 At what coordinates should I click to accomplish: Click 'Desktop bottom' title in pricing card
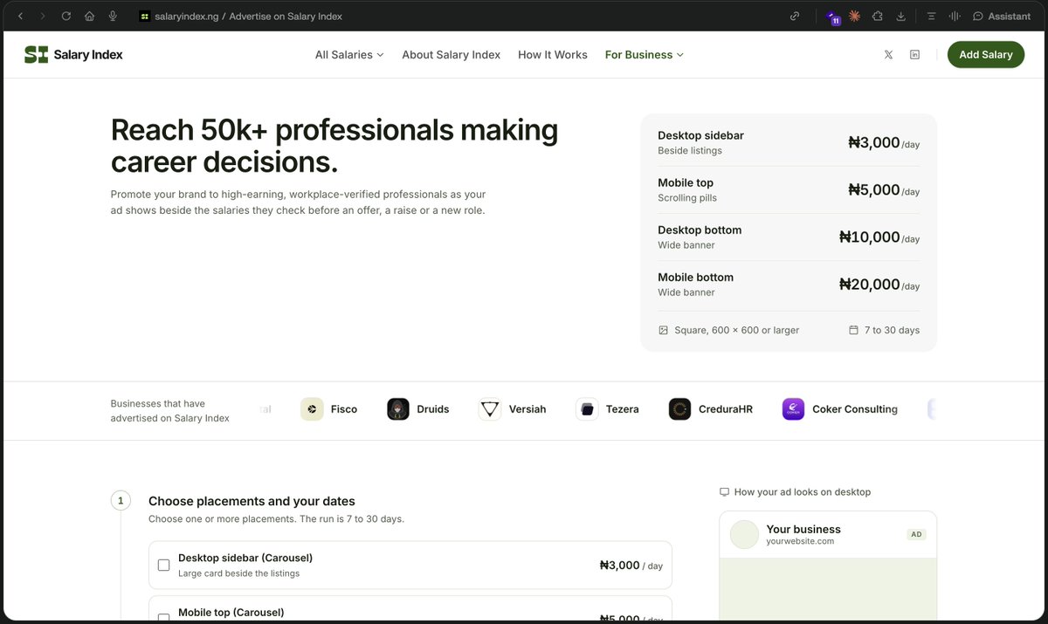click(x=700, y=230)
